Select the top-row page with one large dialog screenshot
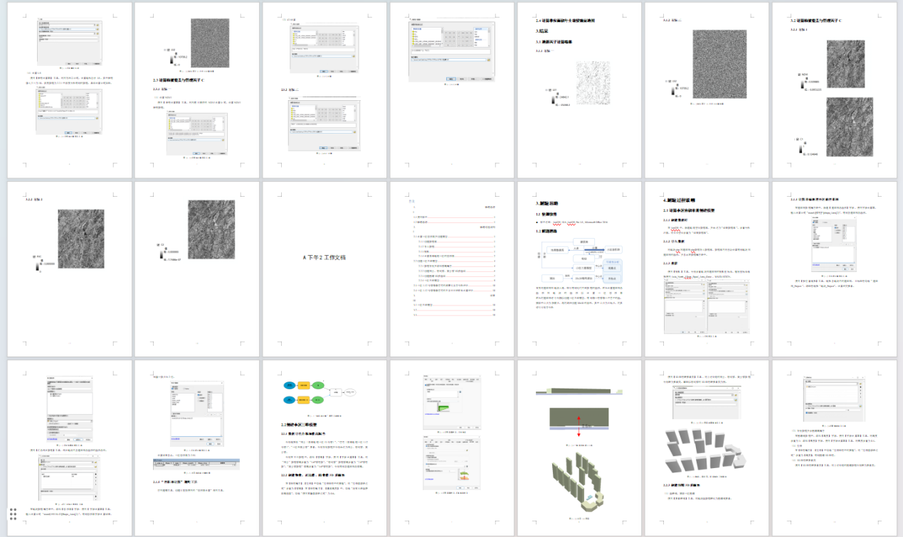Viewport: 903px width, 537px height. point(452,89)
